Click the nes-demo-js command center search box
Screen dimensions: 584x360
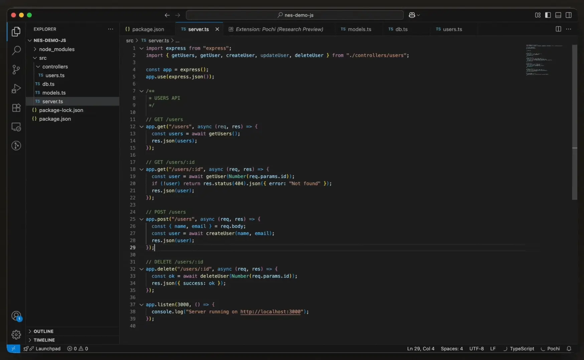(x=295, y=15)
